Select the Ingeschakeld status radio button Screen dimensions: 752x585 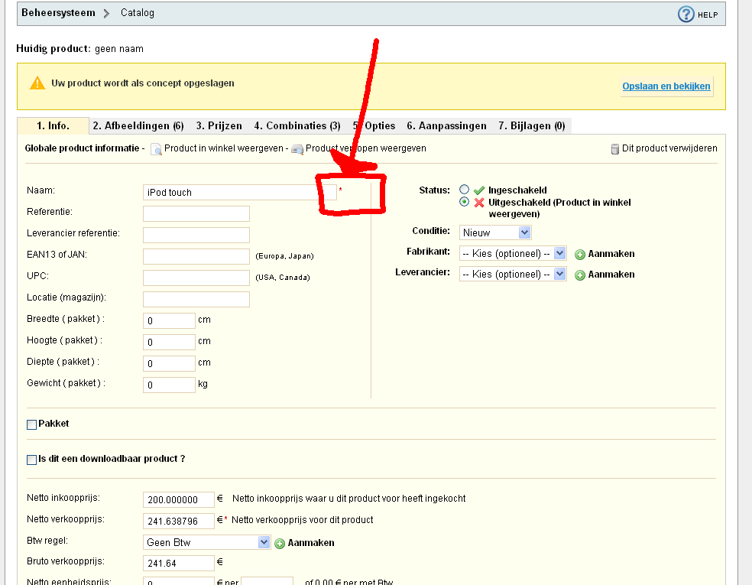click(464, 190)
